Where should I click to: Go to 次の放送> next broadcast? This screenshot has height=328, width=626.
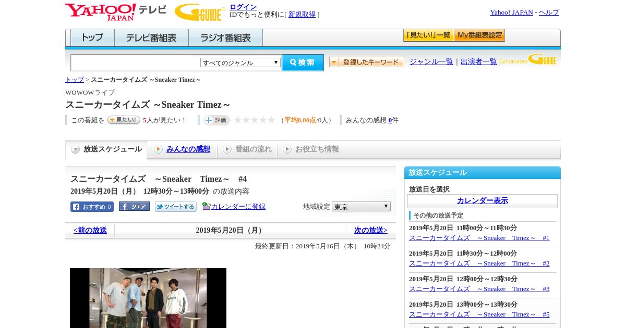[371, 230]
